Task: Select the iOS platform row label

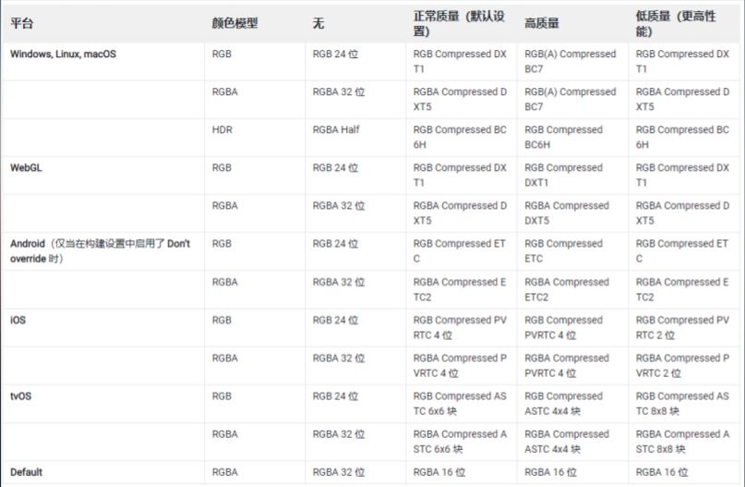Action: [18, 320]
